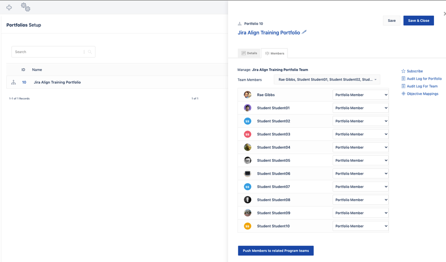Open role dropdown for Student Student01
The width and height of the screenshot is (446, 262).
pos(360,108)
